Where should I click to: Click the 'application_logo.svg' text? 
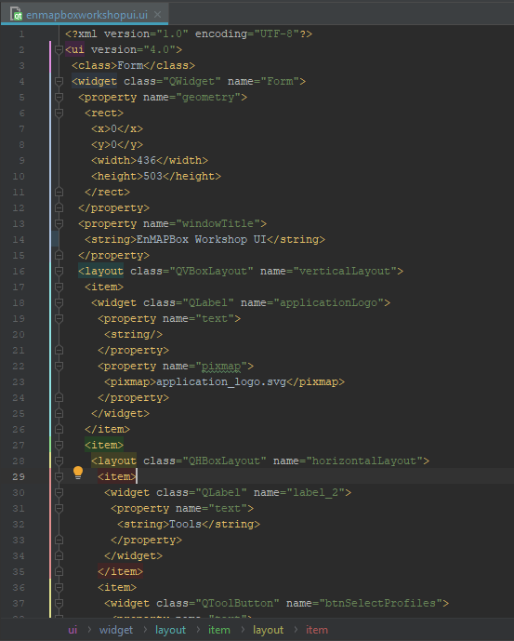point(221,381)
